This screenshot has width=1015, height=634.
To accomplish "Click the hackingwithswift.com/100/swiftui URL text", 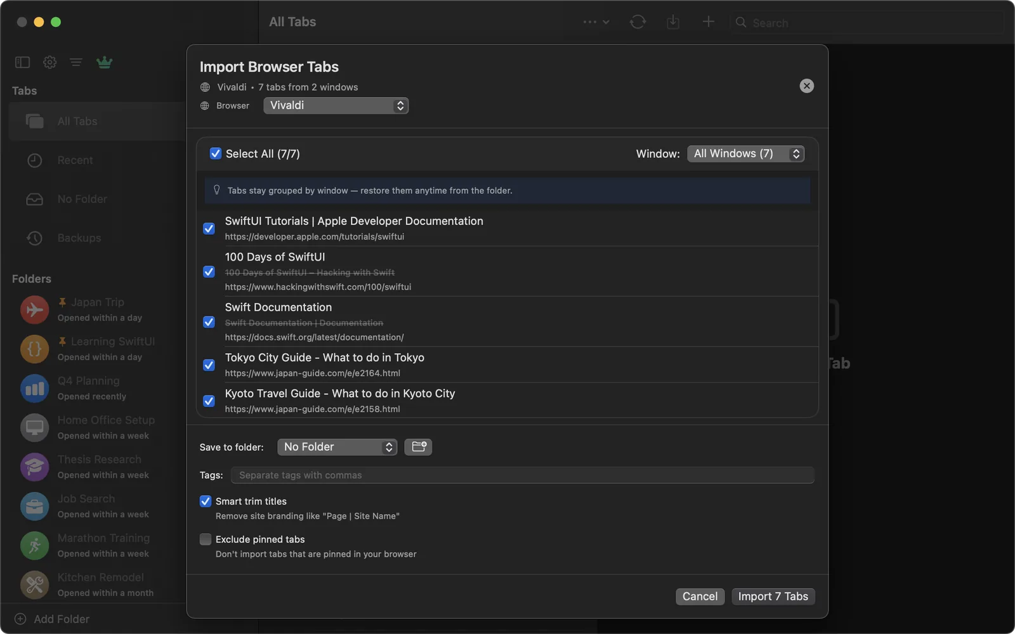I will coord(318,287).
